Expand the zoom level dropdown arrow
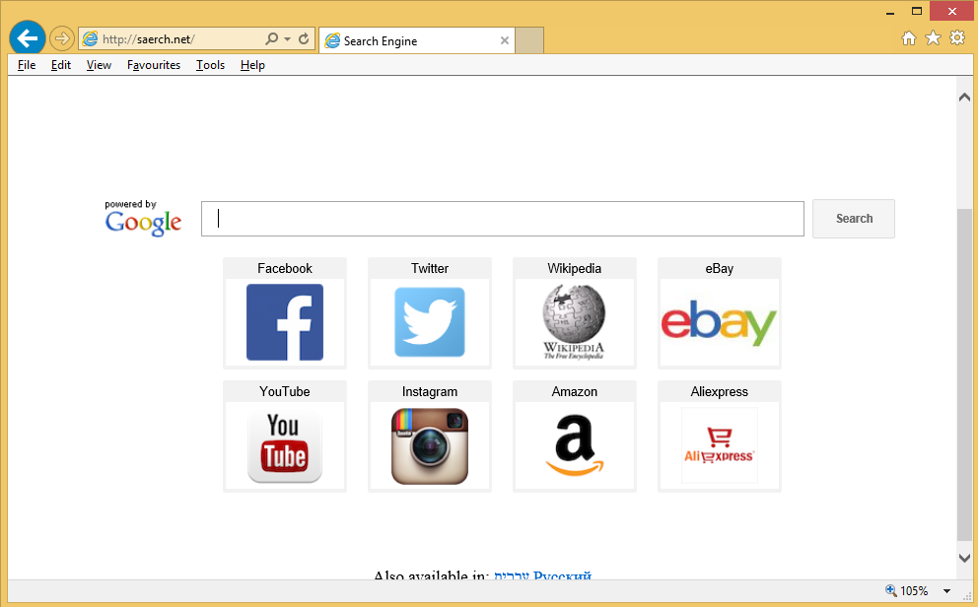Screen dimensions: 978x607 [946, 591]
